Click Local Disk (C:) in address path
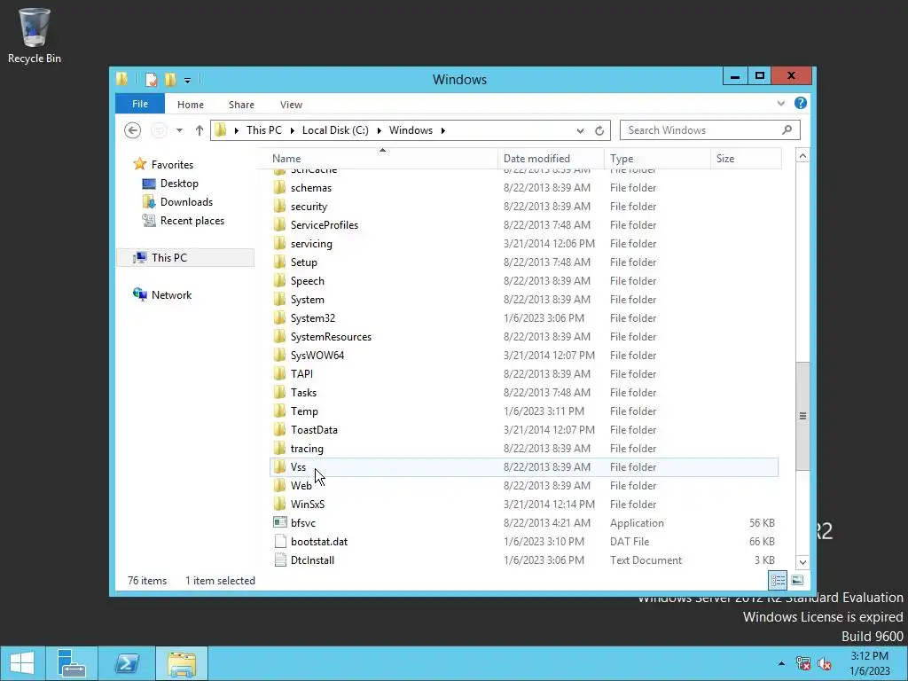Viewport: 908px width, 681px height. pos(335,130)
